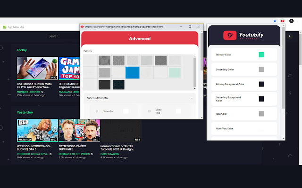Open the Secondary Color gray swatch
Viewport: 302px width, 188px height.
(x=261, y=70)
